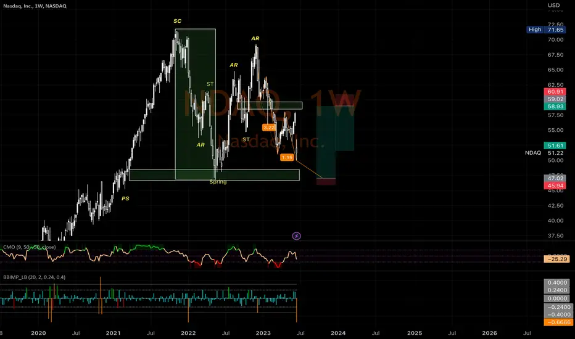This screenshot has width=575, height=339.
Task: Click the NDAQ 51.22 last price label
Action: (544, 153)
